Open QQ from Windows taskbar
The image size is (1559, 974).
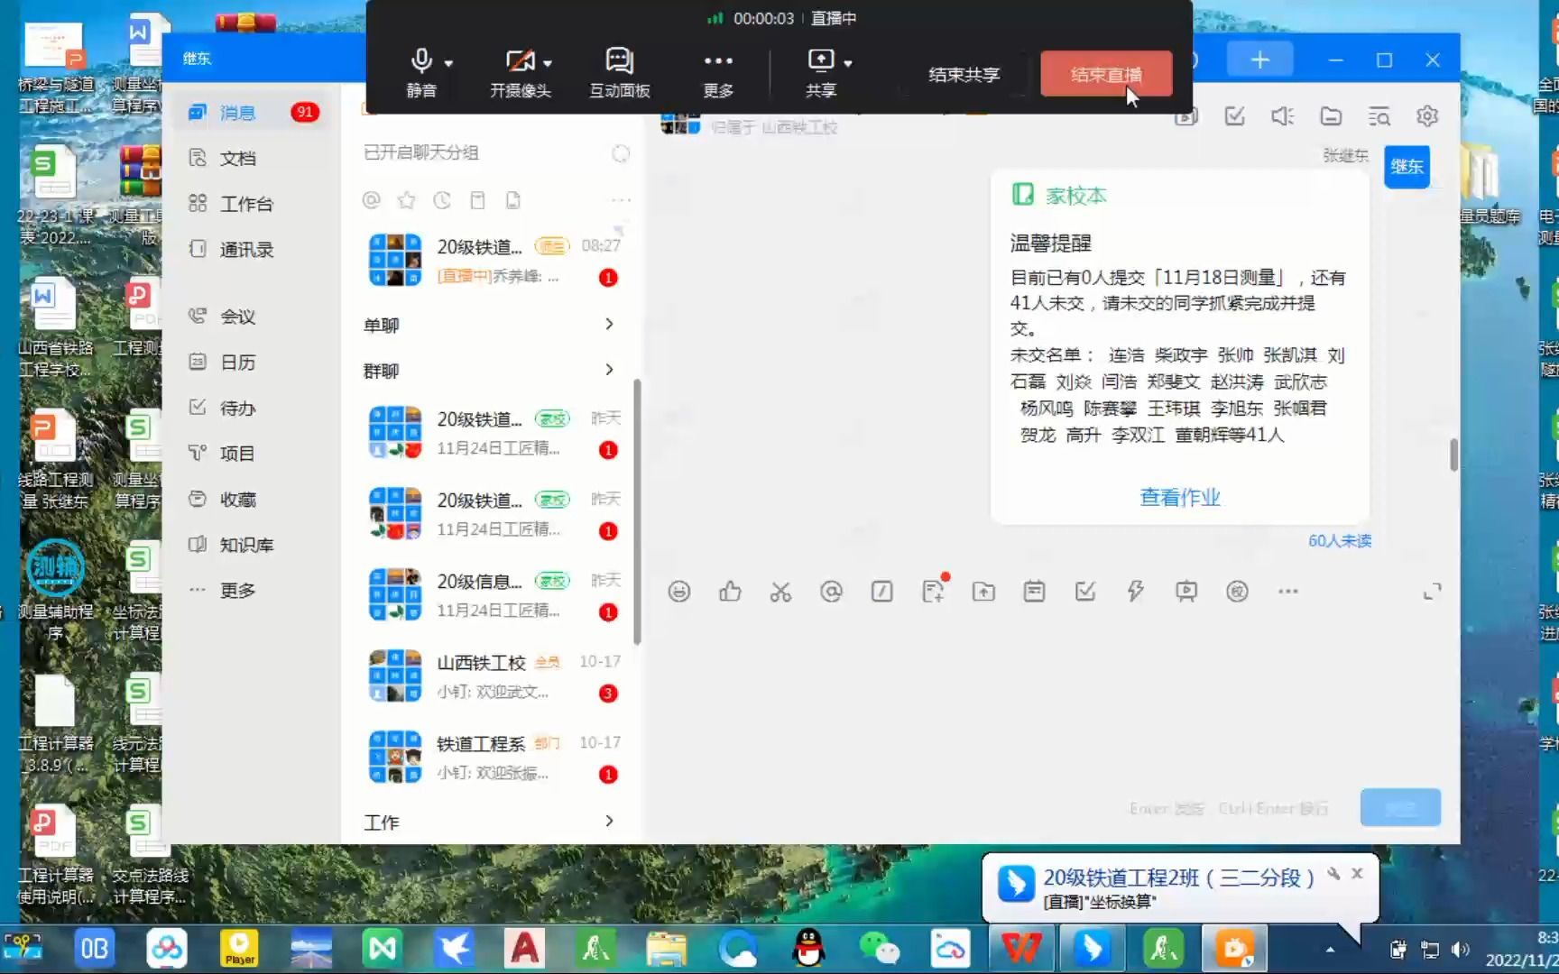pos(808,948)
